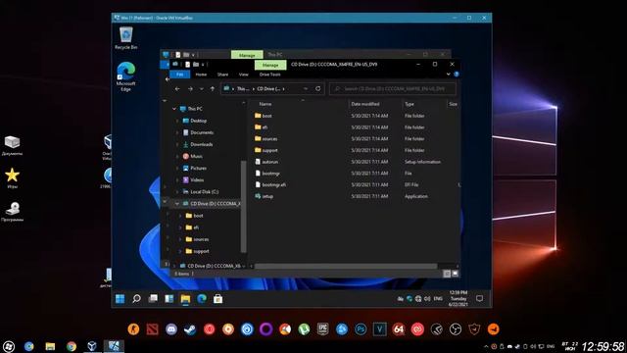Open Epic Games launcher from the dock
627x353 pixels.
322,329
